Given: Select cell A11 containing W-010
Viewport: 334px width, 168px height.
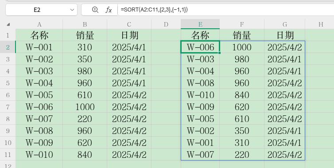Looking at the screenshot, I should [x=39, y=154].
